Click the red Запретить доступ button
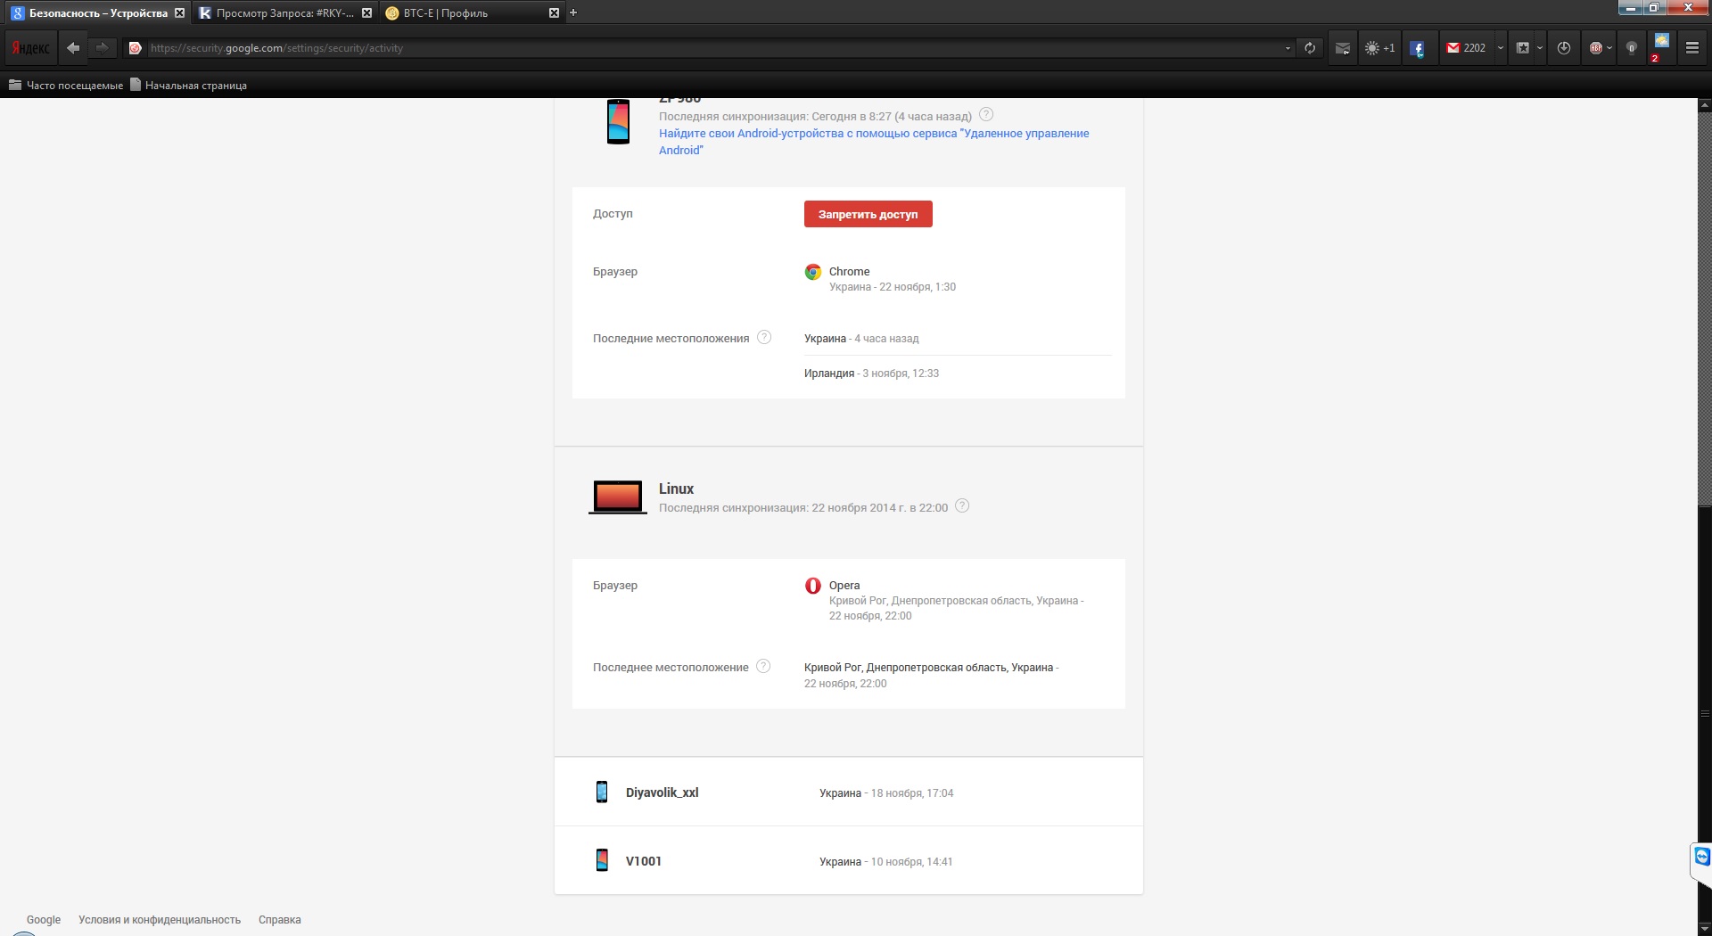Screen dimensions: 1712x936 click(868, 214)
